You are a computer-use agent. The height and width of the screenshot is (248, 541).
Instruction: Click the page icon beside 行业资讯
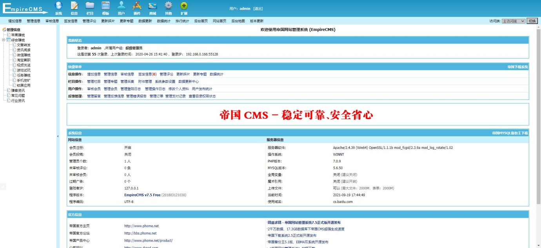[9, 101]
